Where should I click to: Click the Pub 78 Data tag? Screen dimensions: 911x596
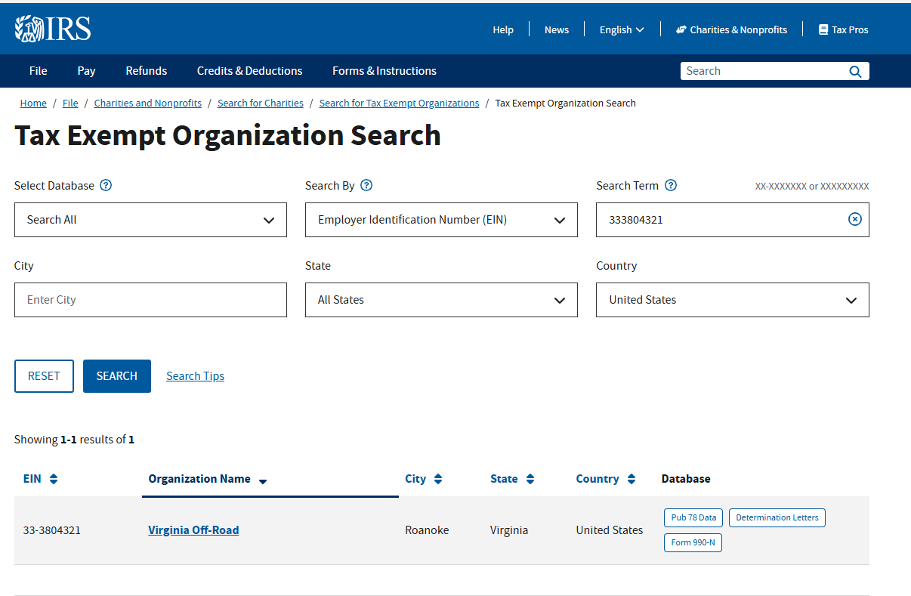click(x=693, y=517)
